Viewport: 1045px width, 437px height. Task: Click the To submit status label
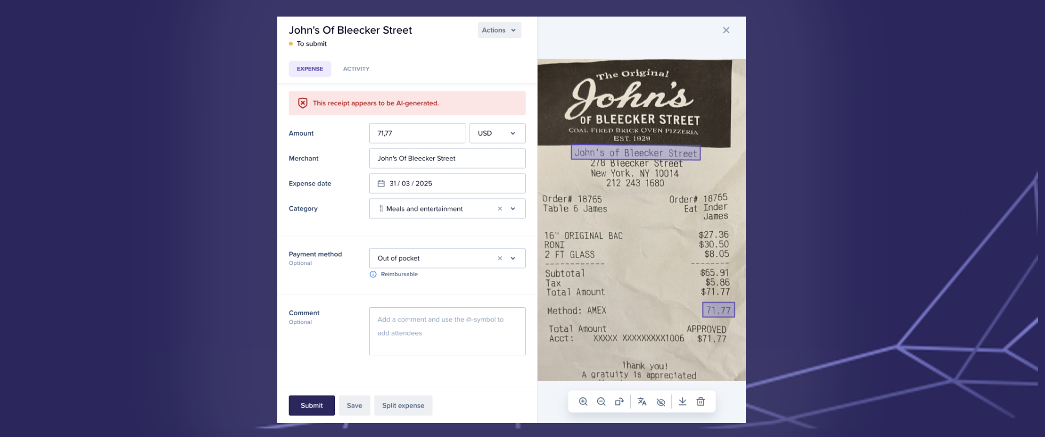click(311, 44)
